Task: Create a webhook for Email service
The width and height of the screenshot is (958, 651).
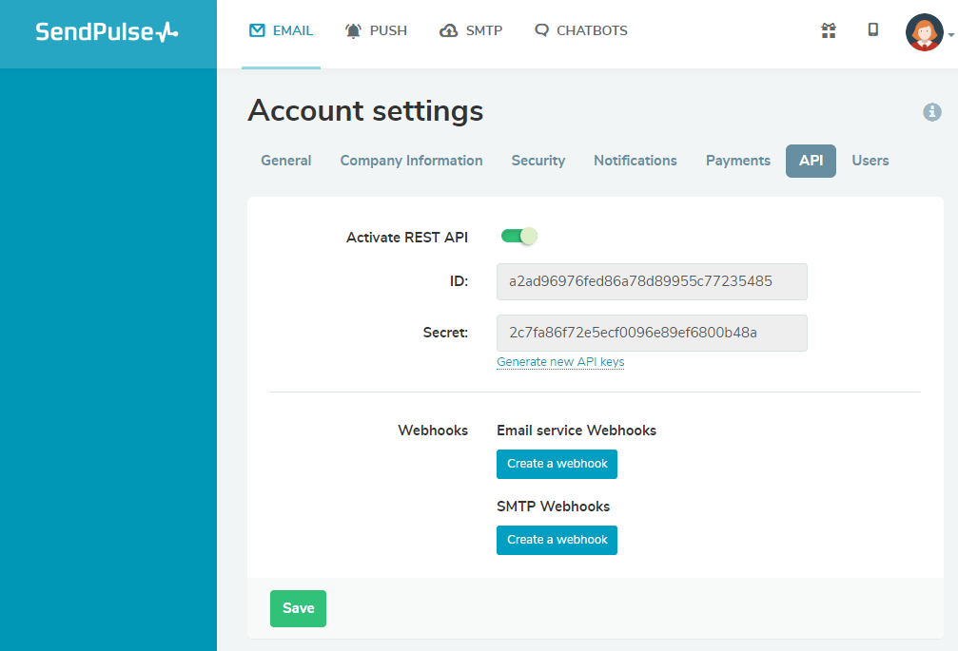Action: point(557,464)
